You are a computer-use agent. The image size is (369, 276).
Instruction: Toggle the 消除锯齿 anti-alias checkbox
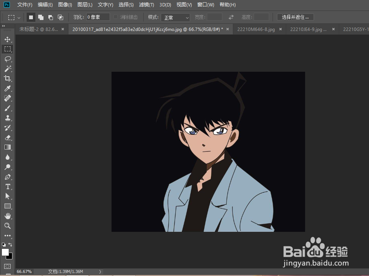tap(115, 17)
